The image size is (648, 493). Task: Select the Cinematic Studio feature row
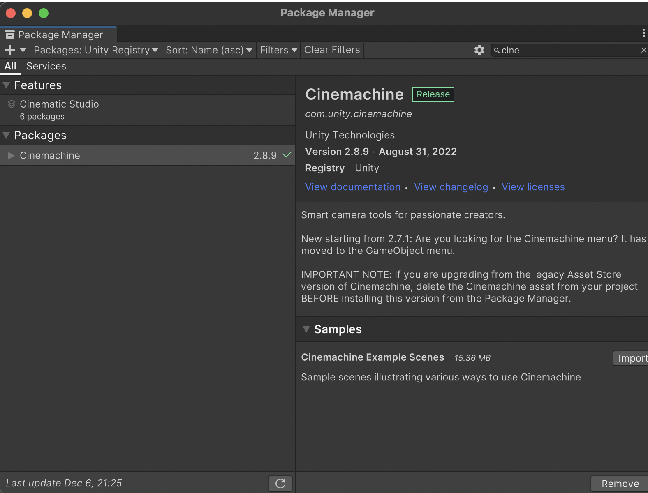(148, 110)
